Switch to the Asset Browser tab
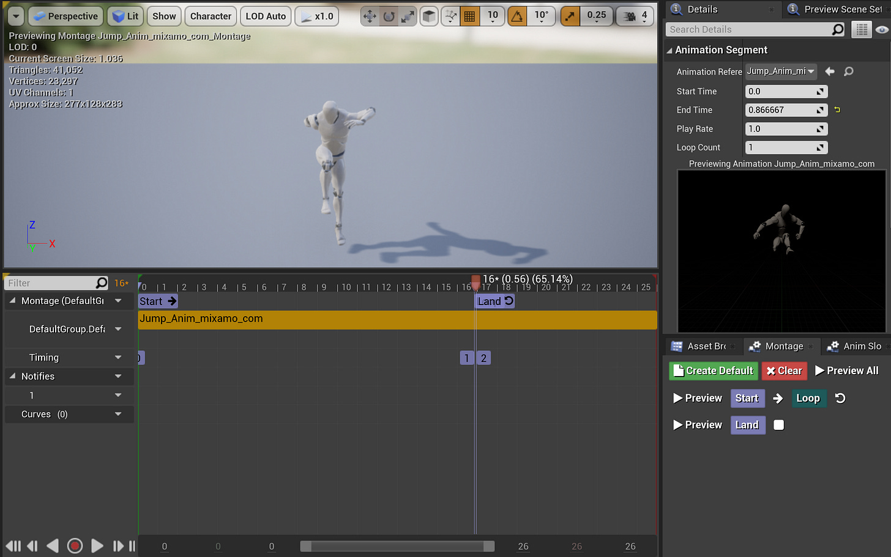 click(701, 346)
